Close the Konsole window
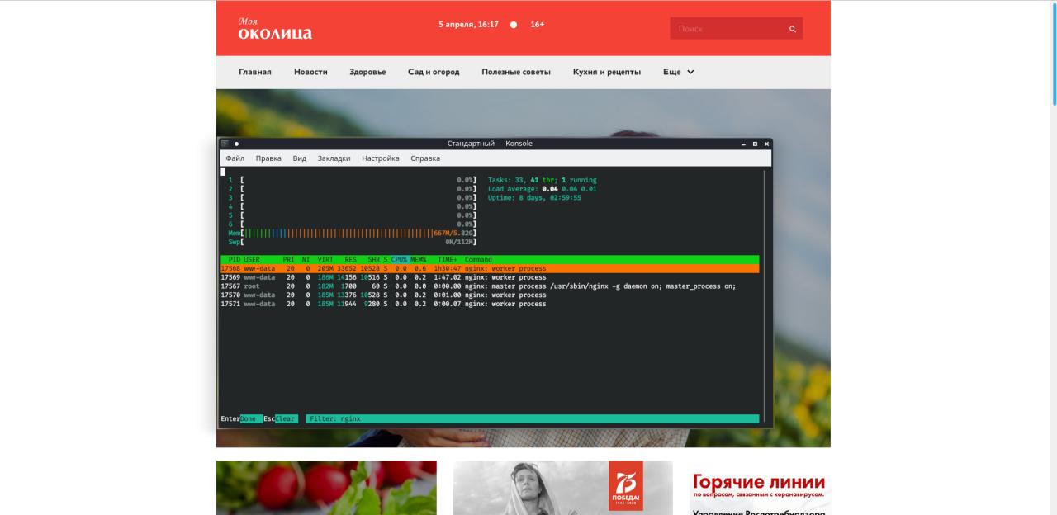The image size is (1057, 515). click(x=766, y=144)
